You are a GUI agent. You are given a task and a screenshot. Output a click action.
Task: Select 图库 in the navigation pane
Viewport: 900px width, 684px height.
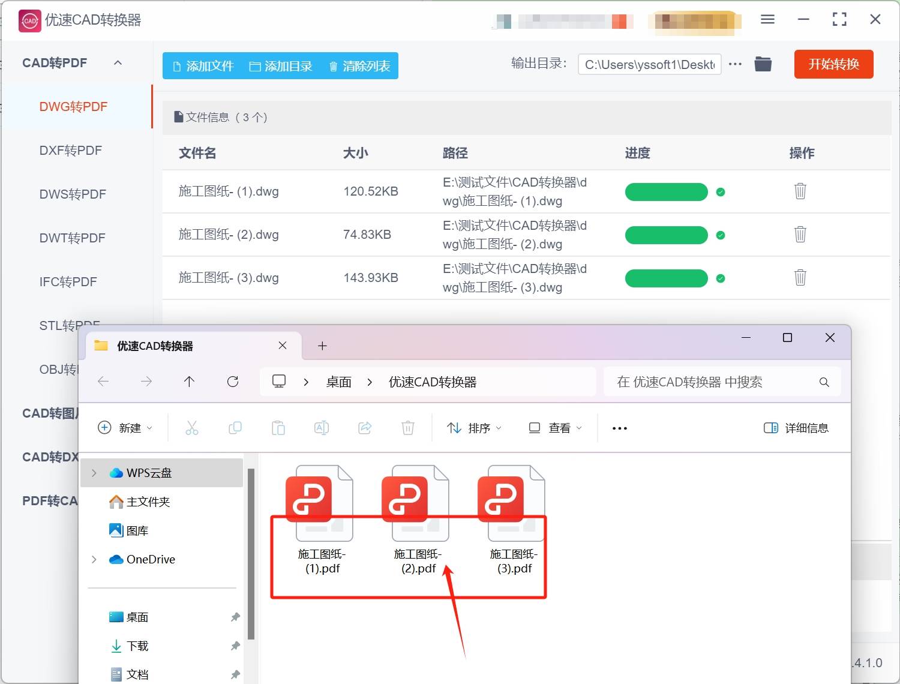click(x=137, y=530)
